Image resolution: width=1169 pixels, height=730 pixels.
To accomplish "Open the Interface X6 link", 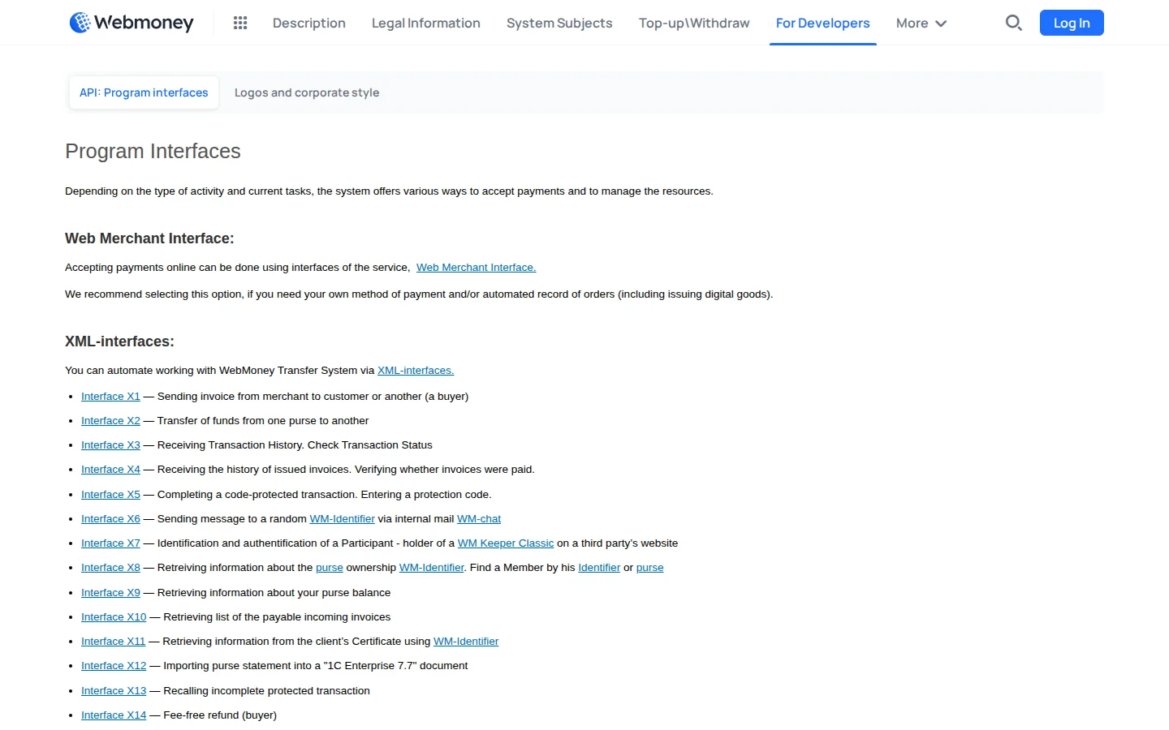I will tap(110, 519).
